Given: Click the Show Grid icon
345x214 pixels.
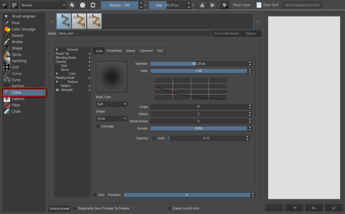Looking at the screenshot, I should tap(259, 5).
